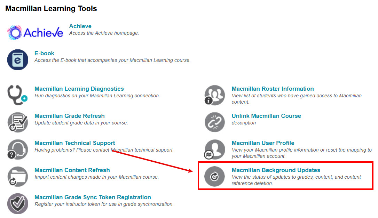Click the Technical Support headset icon

(17, 150)
